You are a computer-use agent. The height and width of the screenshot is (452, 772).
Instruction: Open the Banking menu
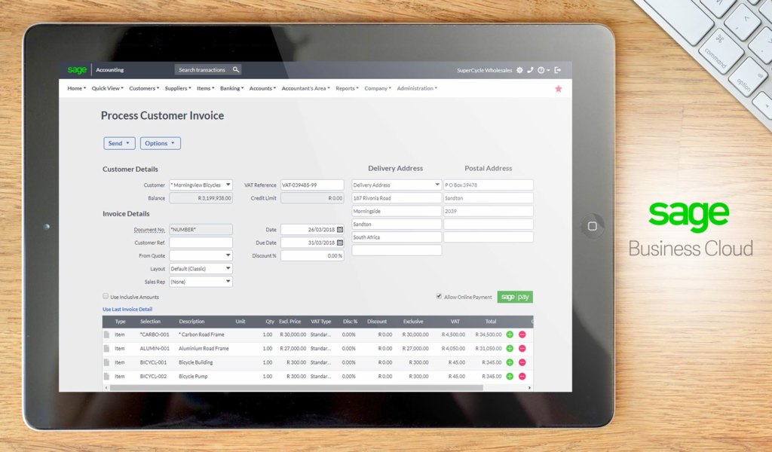coord(231,89)
